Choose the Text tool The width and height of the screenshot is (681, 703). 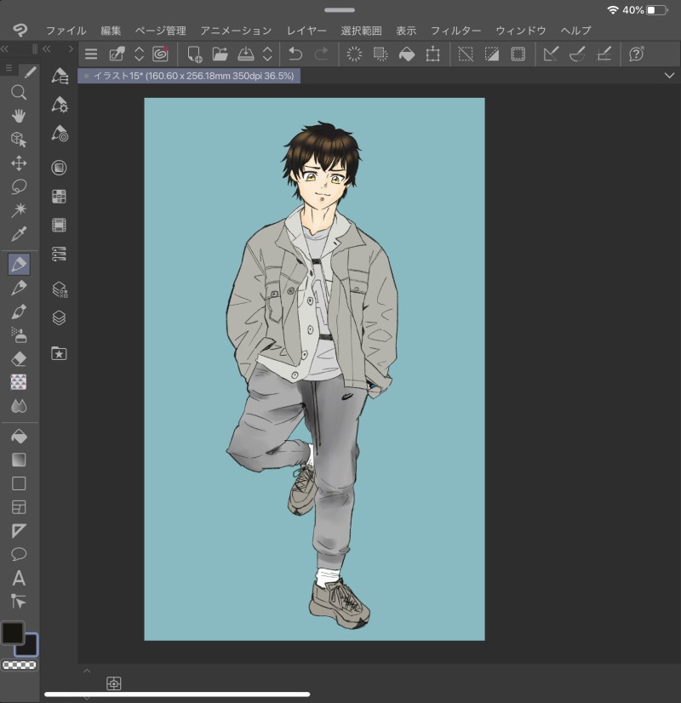point(19,578)
